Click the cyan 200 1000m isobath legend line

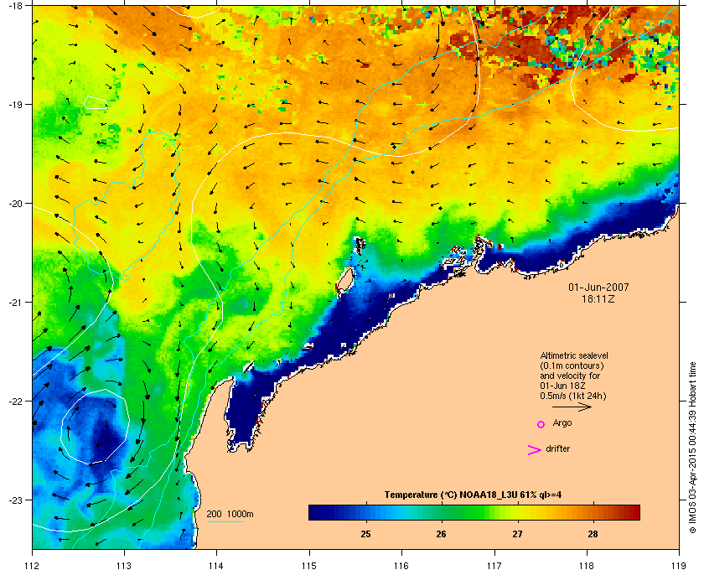225,521
